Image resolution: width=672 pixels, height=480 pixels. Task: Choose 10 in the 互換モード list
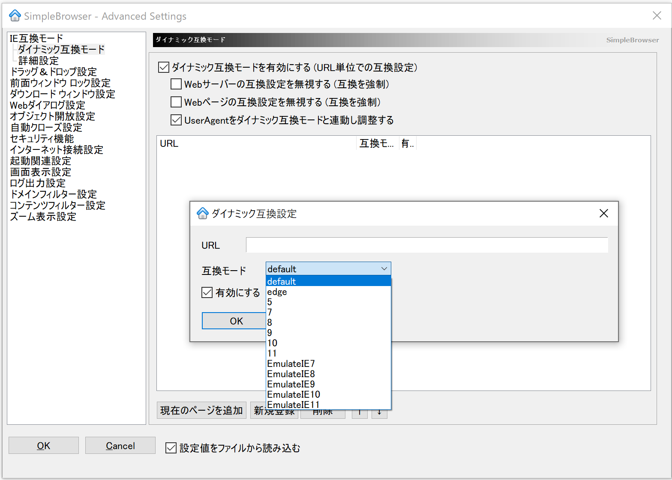click(328, 343)
